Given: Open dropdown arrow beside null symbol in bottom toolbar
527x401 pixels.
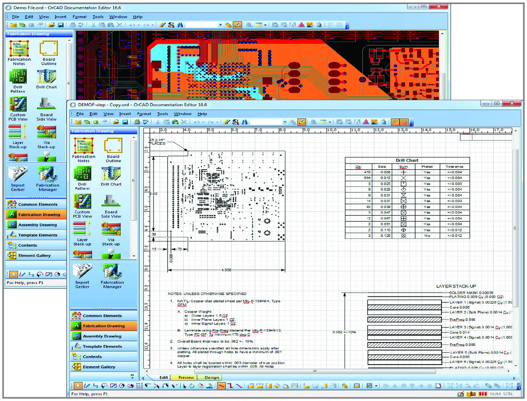Looking at the screenshot, I should [376, 386].
